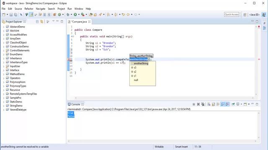The height and width of the screenshot is (150, 268).
Task: Maximize the editor area
Action: point(257,21)
